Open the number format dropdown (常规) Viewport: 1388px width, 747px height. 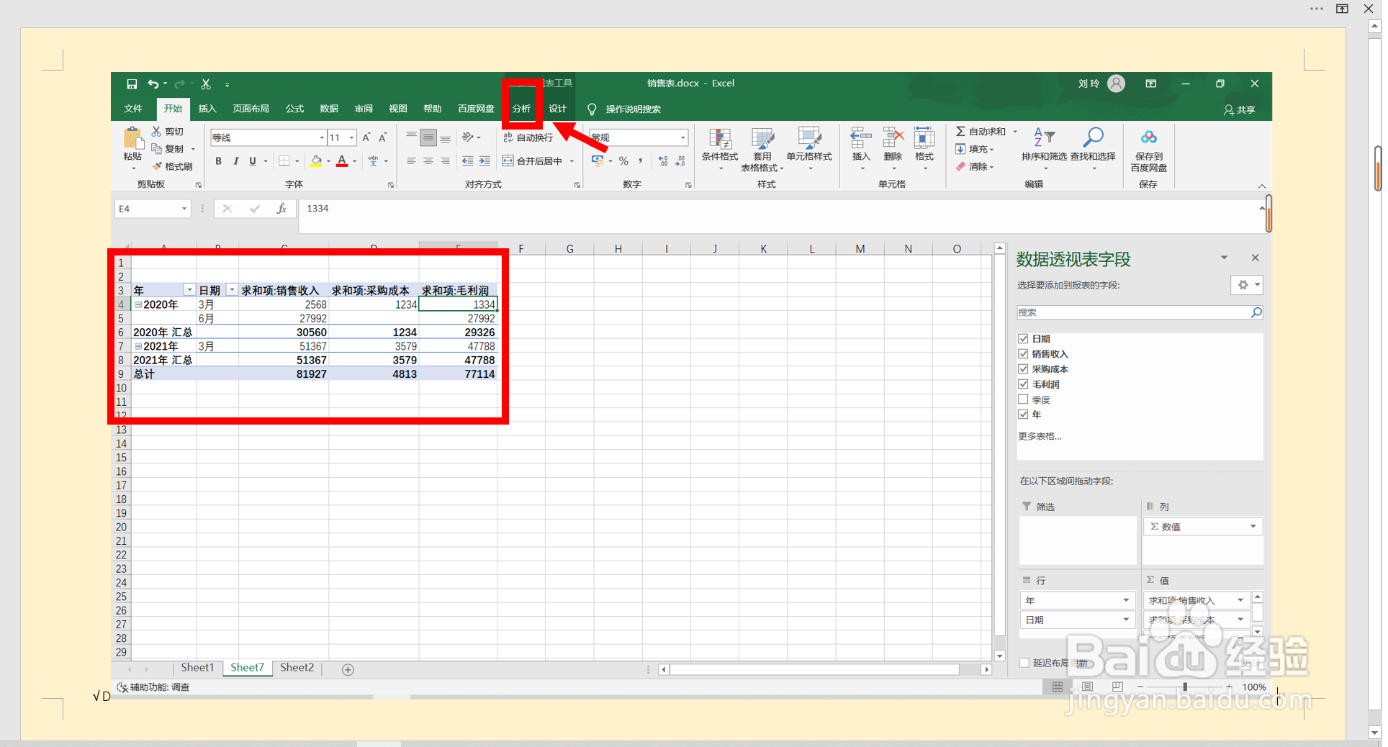coord(683,137)
